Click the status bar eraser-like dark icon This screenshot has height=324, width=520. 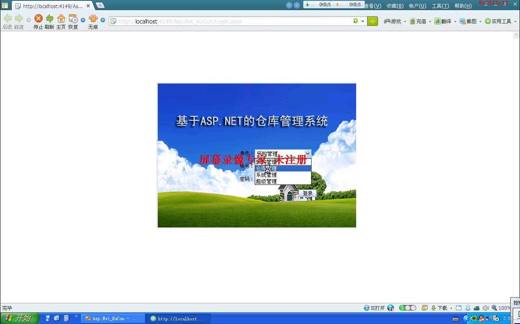point(477,308)
